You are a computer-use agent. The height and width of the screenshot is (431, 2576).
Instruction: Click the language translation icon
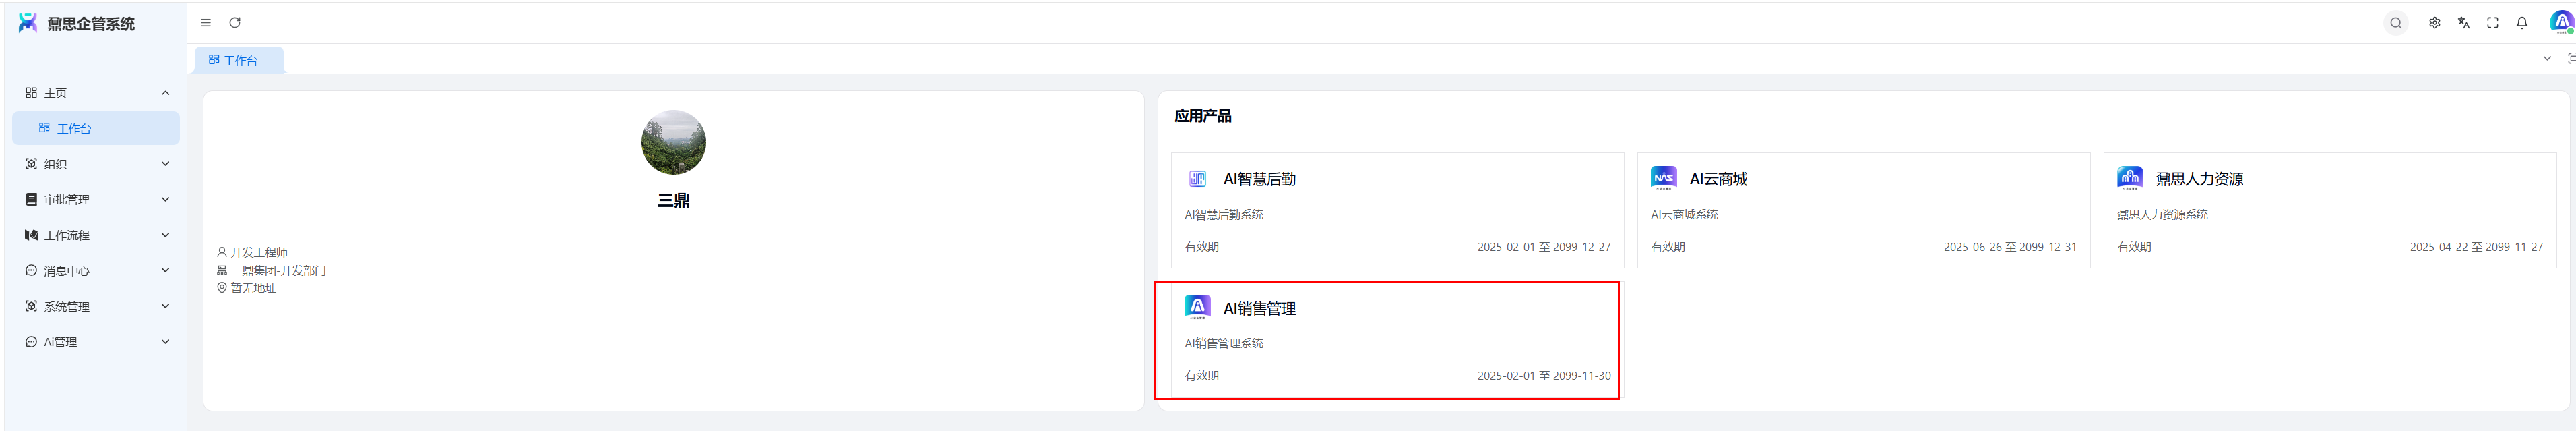(x=2464, y=23)
